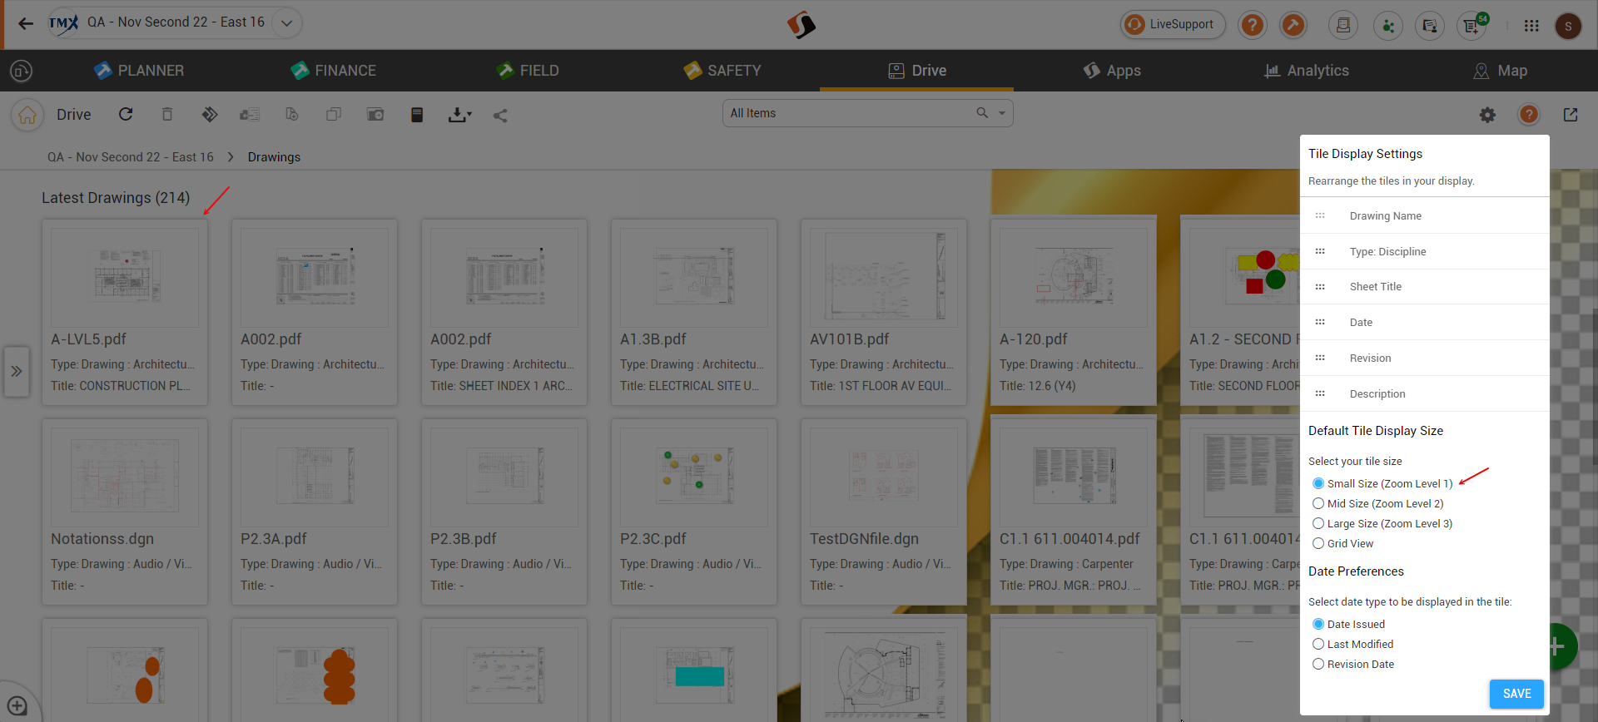Switch to the SAFETY tab

722,71
